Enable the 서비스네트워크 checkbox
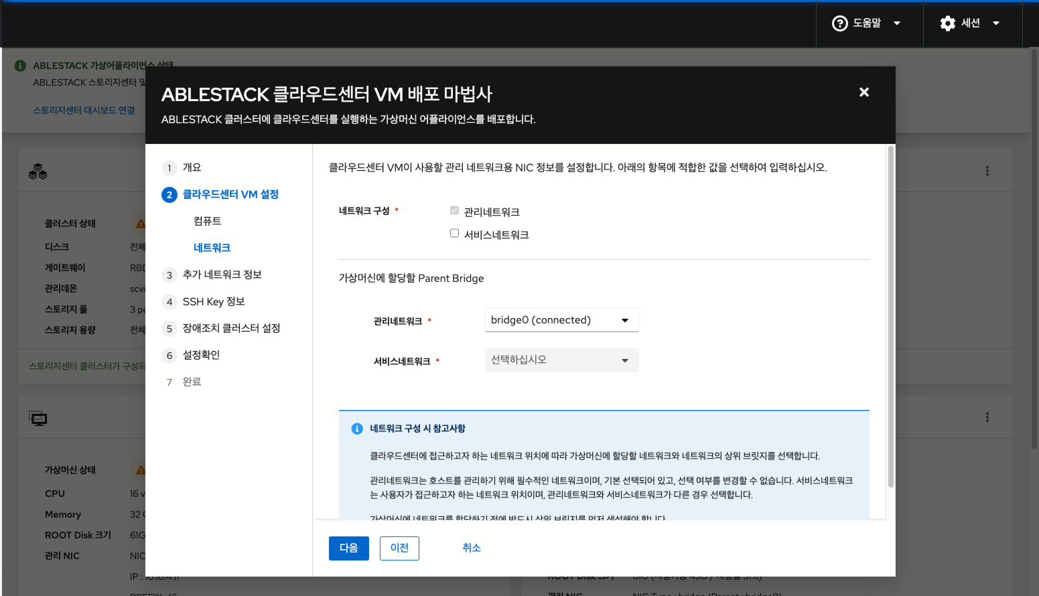The image size is (1039, 596). pos(454,233)
